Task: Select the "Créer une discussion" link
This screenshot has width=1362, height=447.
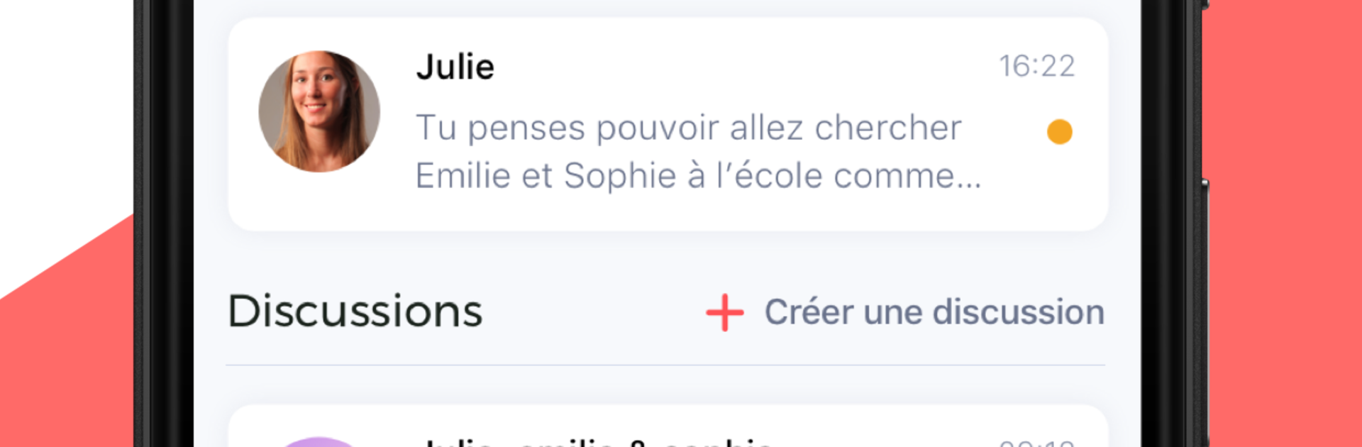Action: (x=934, y=312)
